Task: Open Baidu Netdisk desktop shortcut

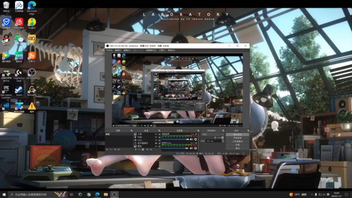Action: click(19, 7)
